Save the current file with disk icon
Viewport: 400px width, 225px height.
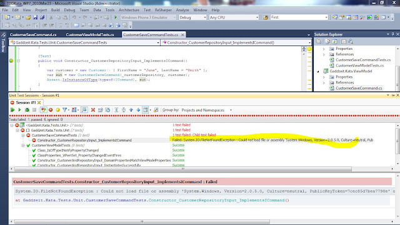(35, 17)
